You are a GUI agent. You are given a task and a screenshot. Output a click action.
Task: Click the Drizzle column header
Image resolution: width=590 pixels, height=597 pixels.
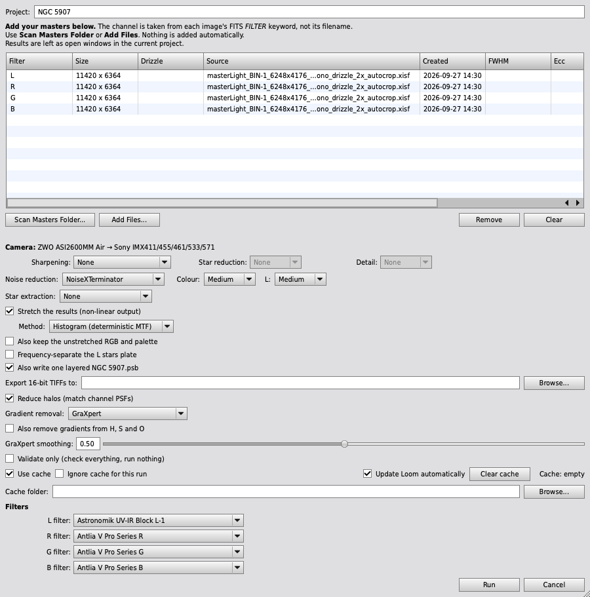[170, 62]
